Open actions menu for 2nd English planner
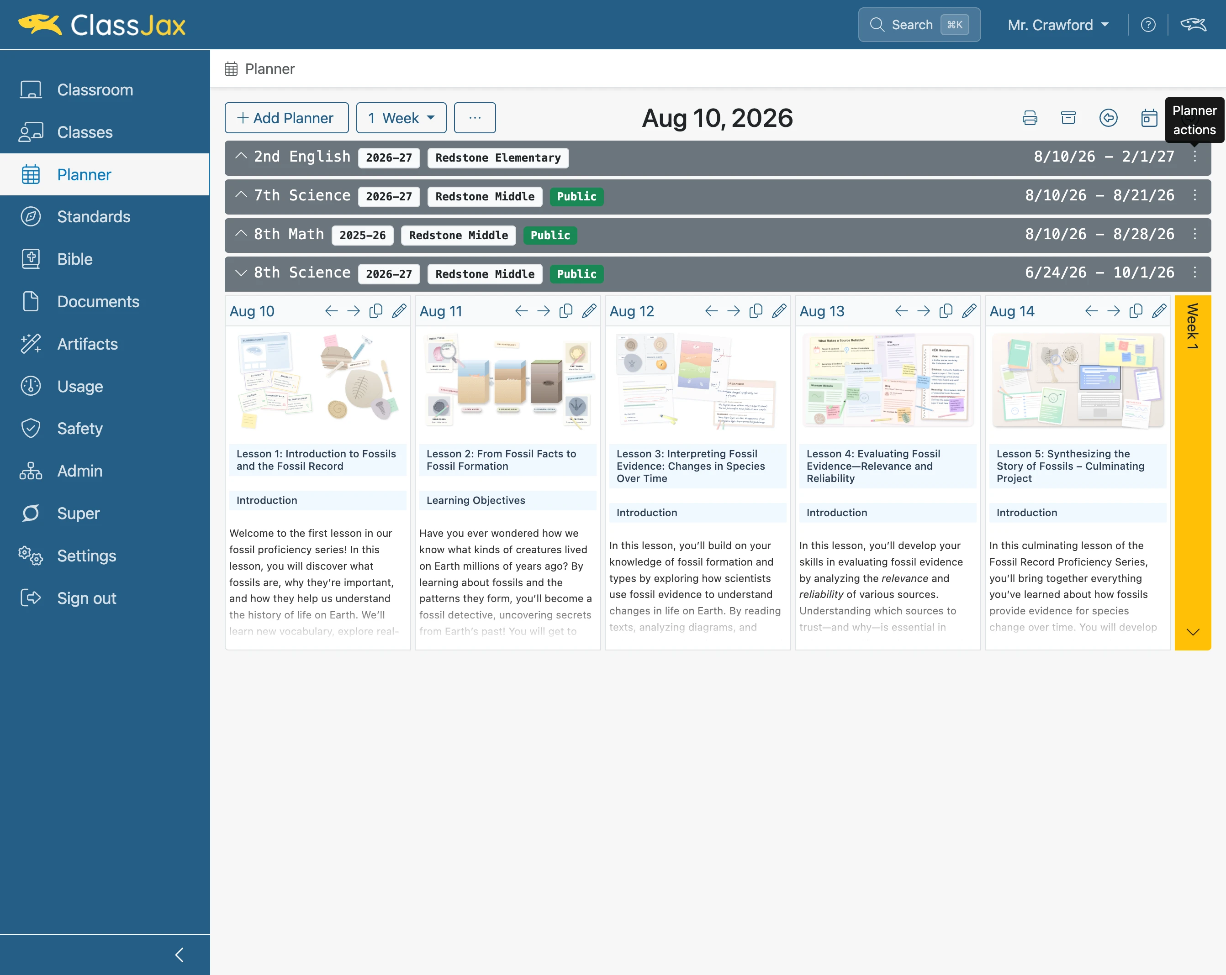 tap(1195, 157)
